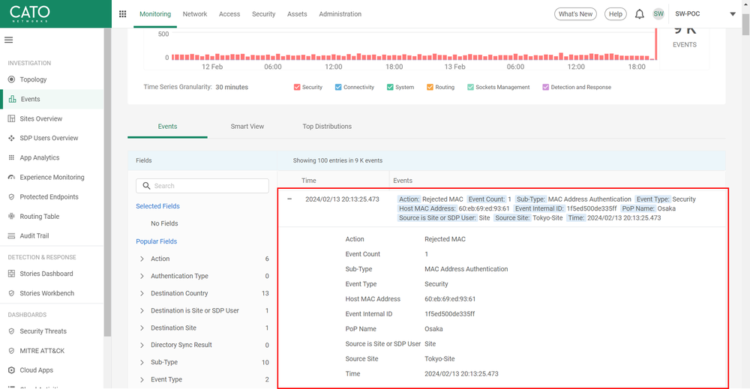The image size is (750, 389).
Task: Click the Host MAC Address value 60:eb:69:ed:93:61
Action: point(450,299)
